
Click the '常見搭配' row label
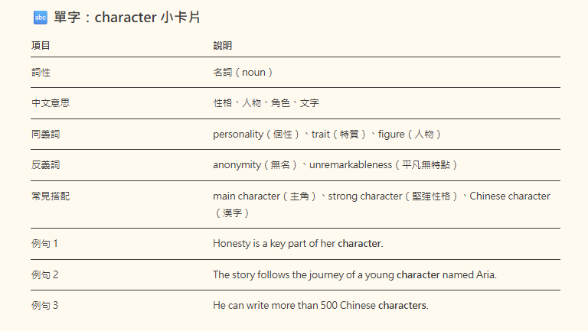click(51, 196)
